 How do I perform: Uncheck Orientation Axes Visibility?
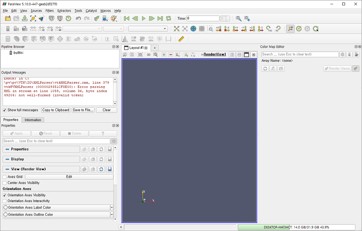(5, 195)
